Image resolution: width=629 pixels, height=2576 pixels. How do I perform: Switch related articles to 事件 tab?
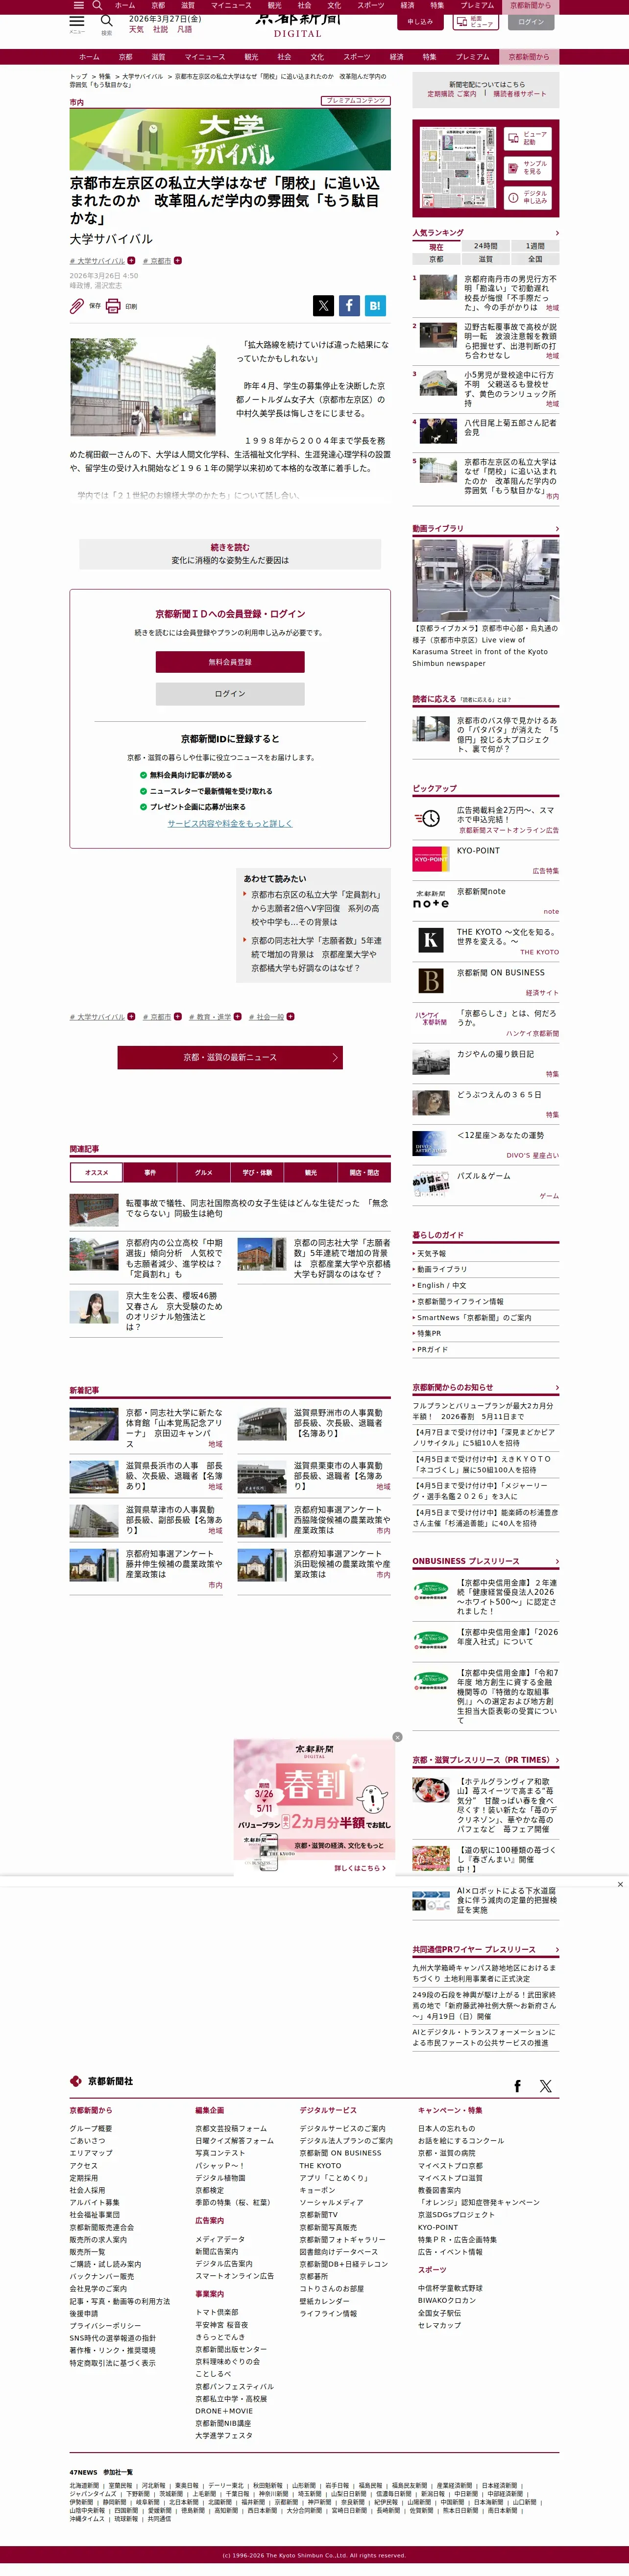tap(150, 1173)
